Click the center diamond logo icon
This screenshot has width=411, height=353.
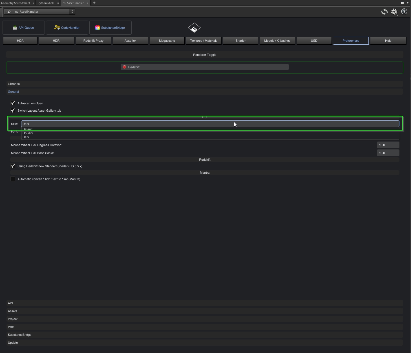[x=194, y=28]
